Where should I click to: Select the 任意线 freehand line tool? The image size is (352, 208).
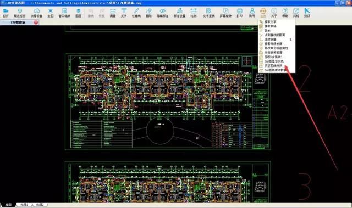click(x=136, y=13)
